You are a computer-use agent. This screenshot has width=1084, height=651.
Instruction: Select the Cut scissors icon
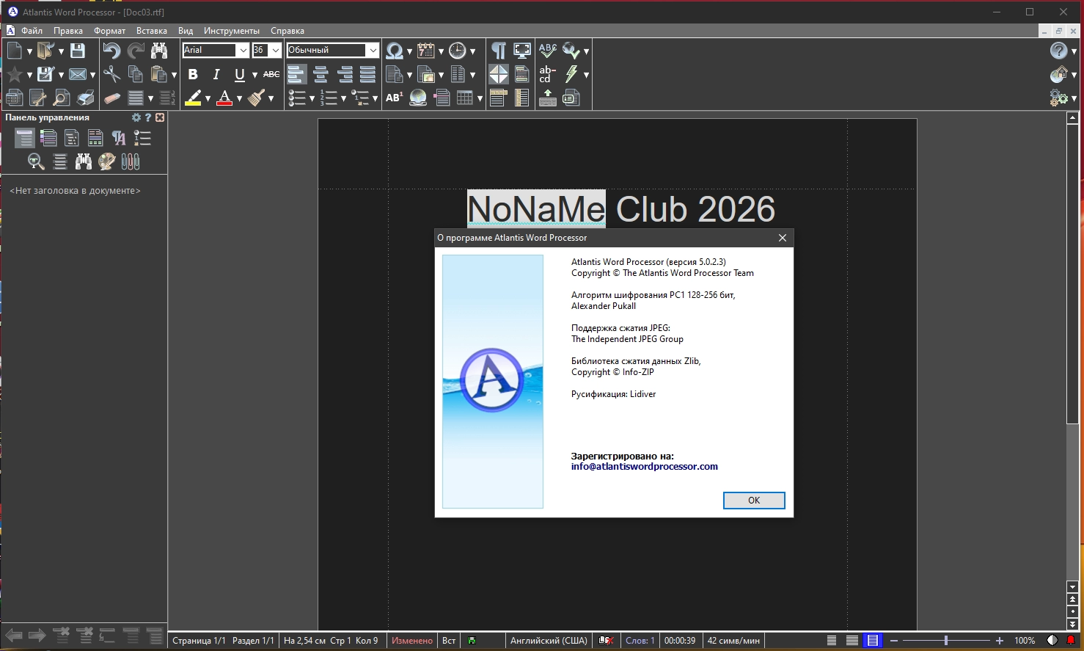(111, 74)
